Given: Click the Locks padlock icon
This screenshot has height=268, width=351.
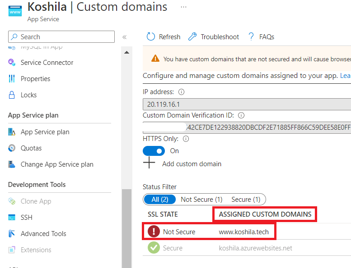Looking at the screenshot, I should [12, 95].
